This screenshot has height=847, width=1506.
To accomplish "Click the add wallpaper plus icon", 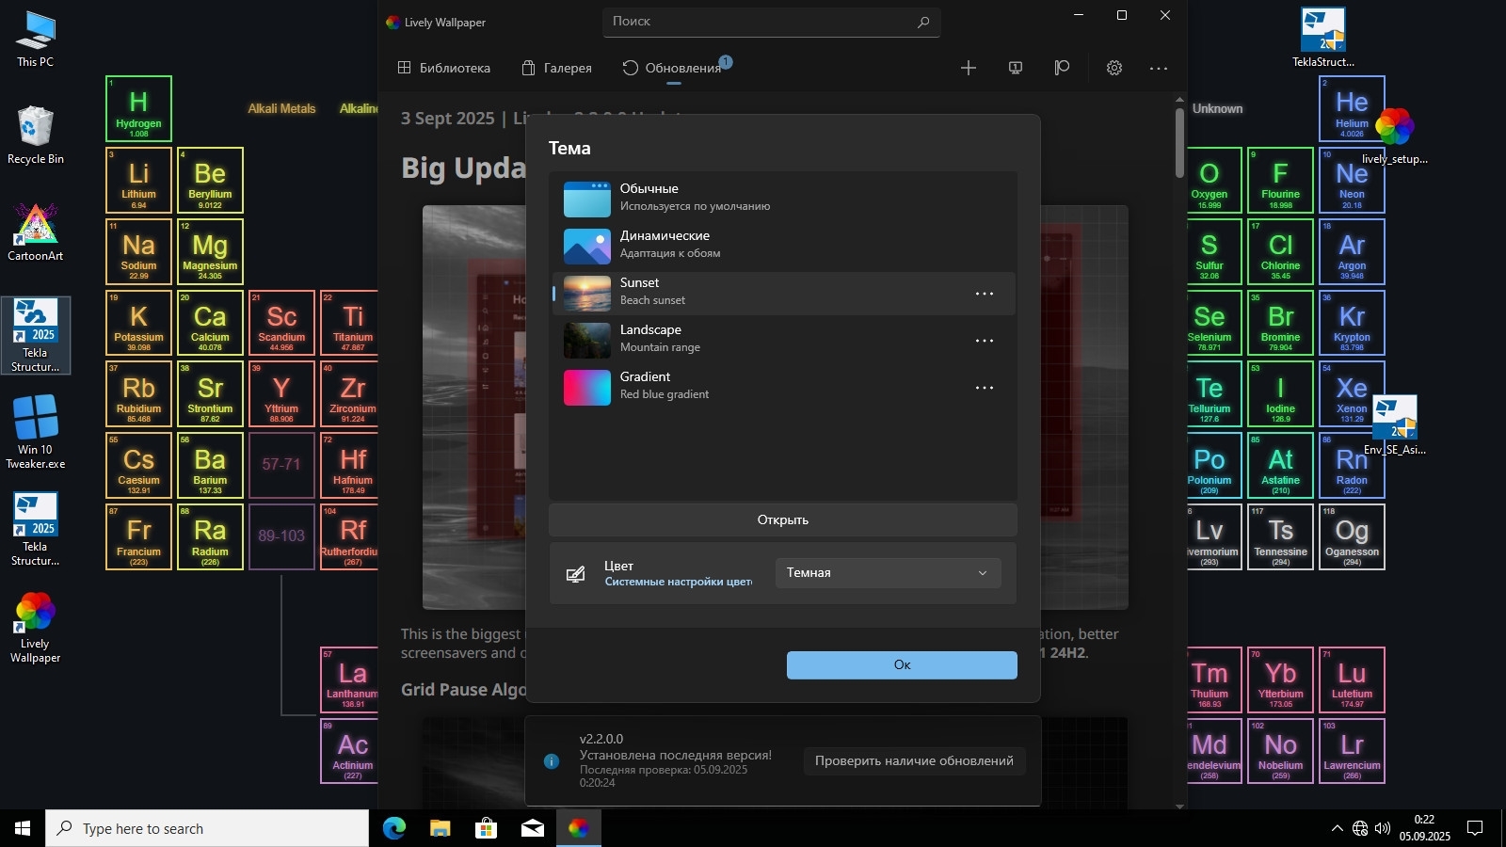I will coord(968,68).
